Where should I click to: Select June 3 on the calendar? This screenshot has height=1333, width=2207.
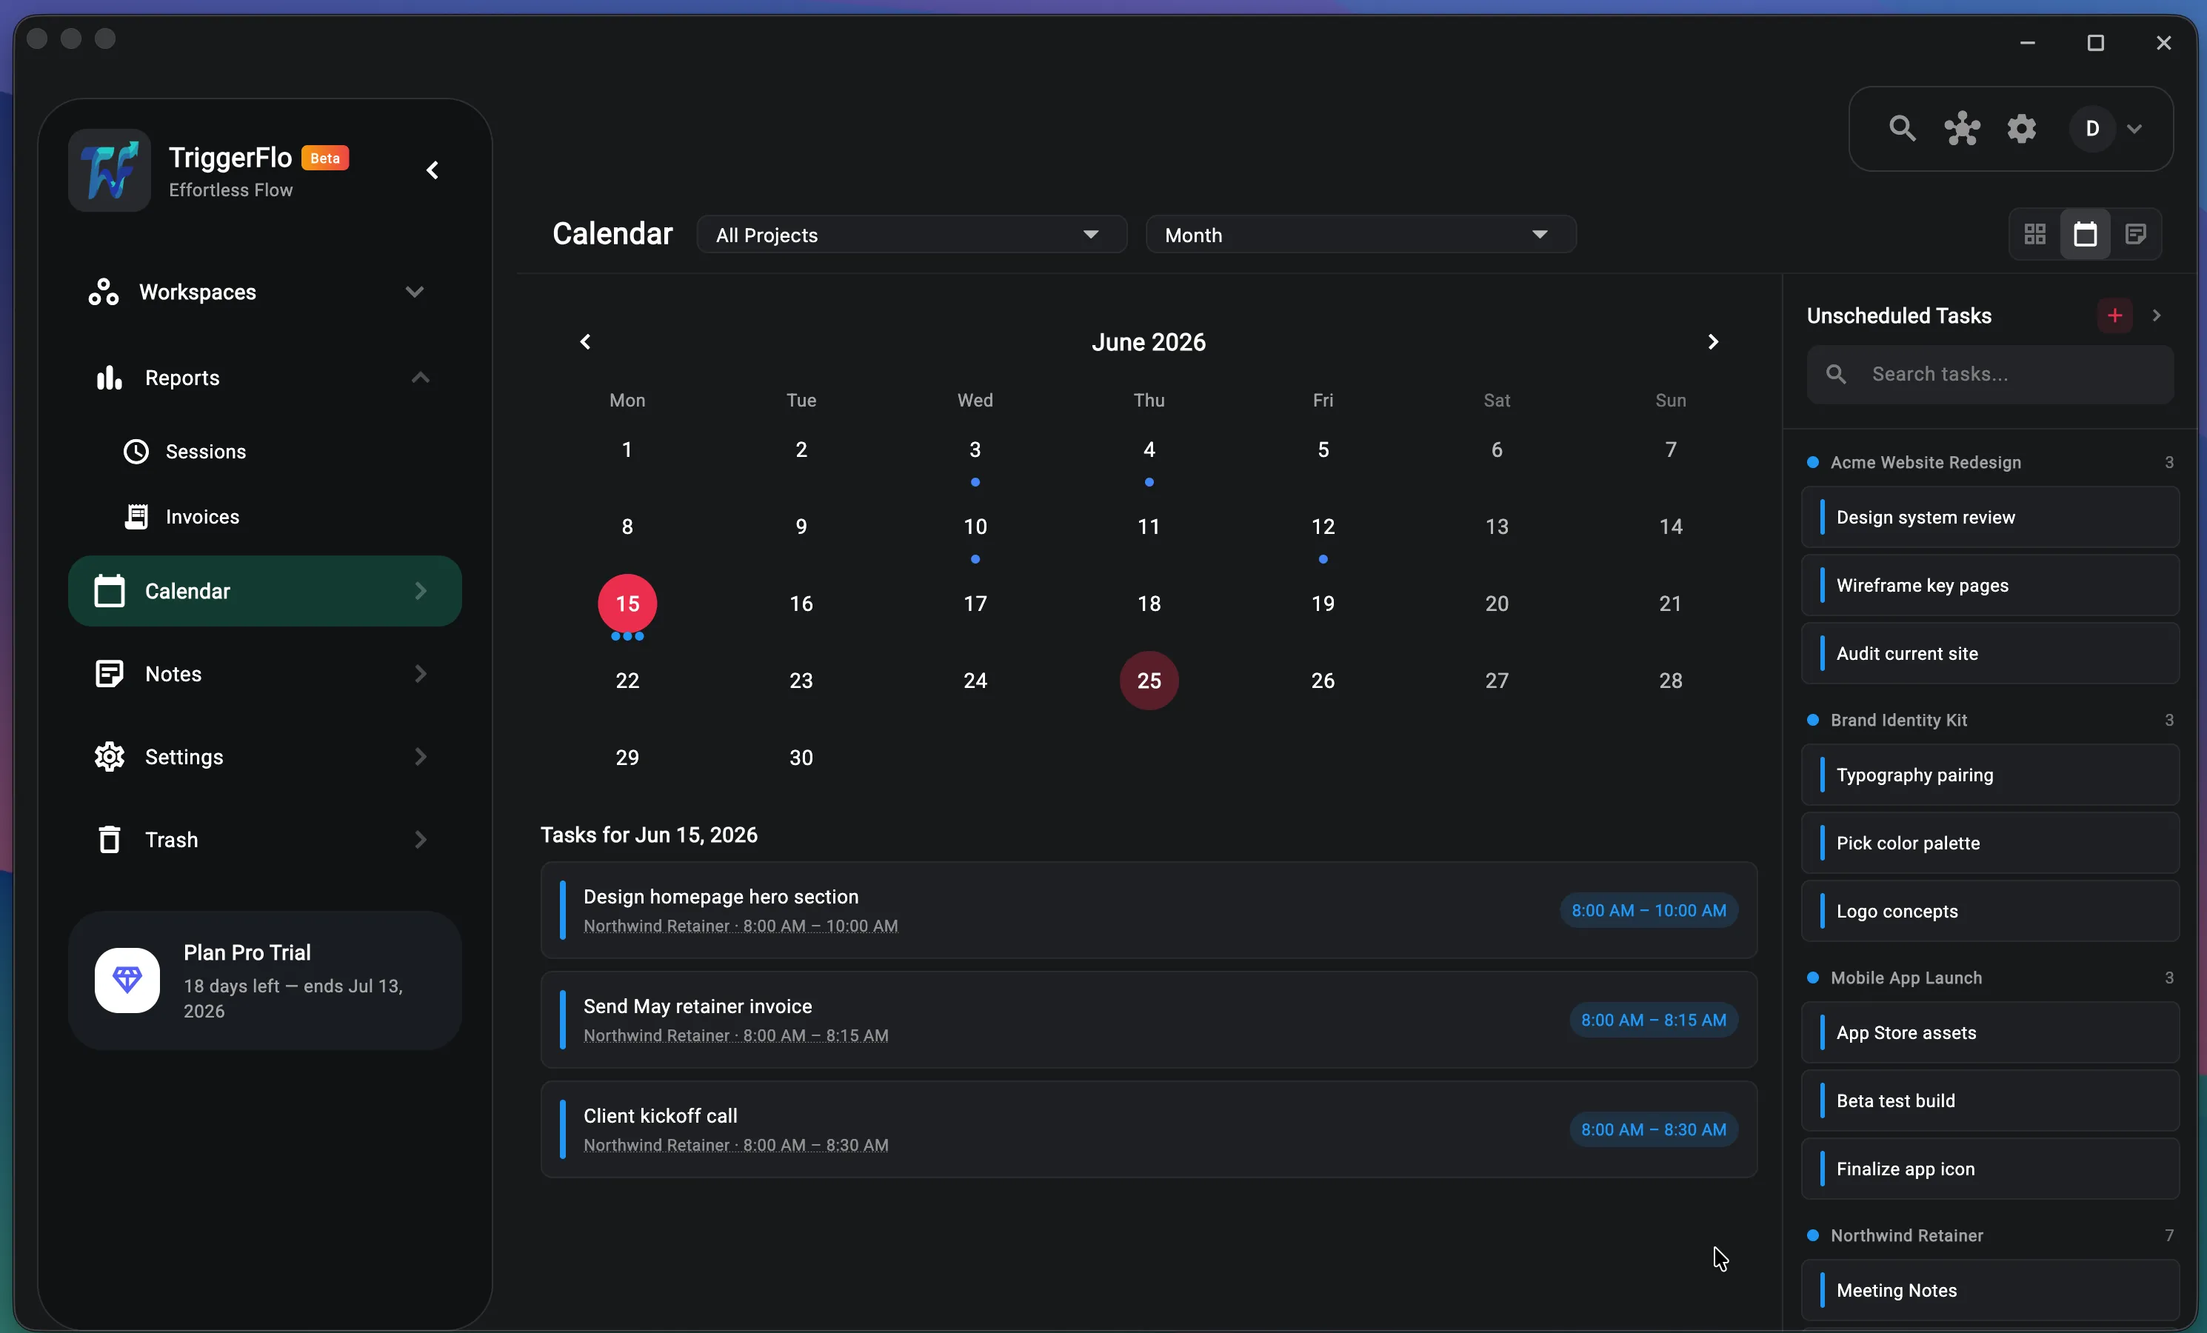point(975,450)
